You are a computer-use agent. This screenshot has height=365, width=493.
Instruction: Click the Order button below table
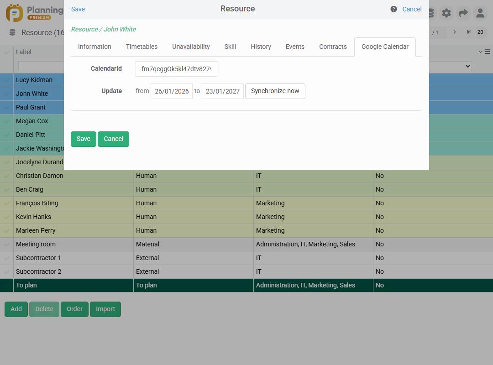74,309
